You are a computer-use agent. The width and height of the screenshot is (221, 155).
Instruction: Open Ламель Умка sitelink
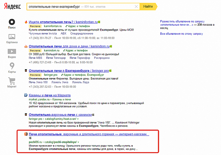pos(60,82)
